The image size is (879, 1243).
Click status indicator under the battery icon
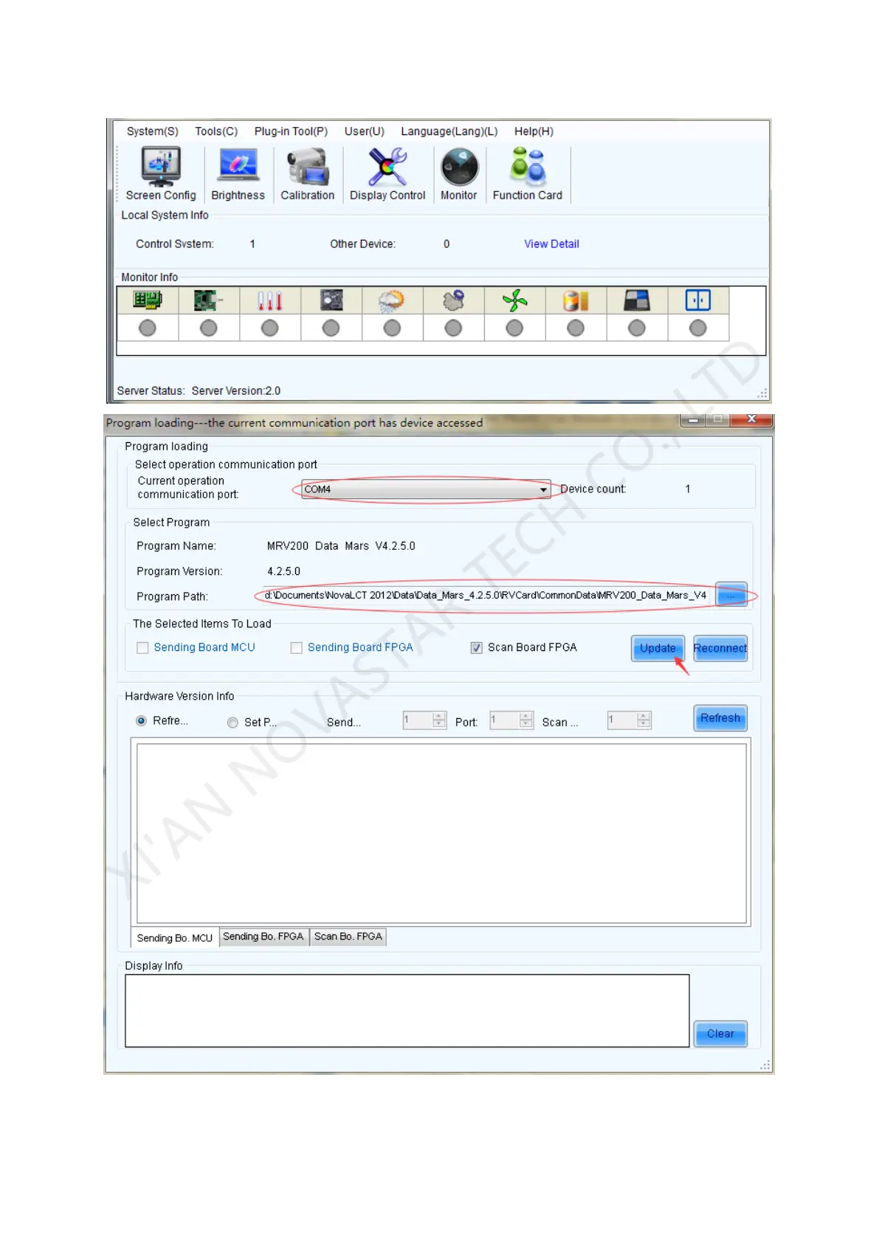click(576, 328)
